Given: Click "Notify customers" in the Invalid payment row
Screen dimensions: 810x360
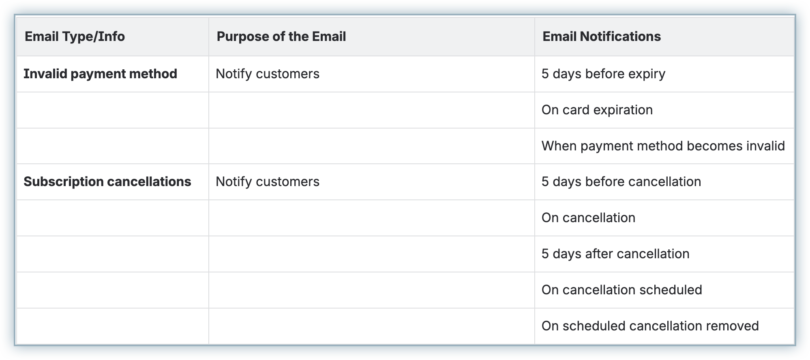Looking at the screenshot, I should click(268, 74).
